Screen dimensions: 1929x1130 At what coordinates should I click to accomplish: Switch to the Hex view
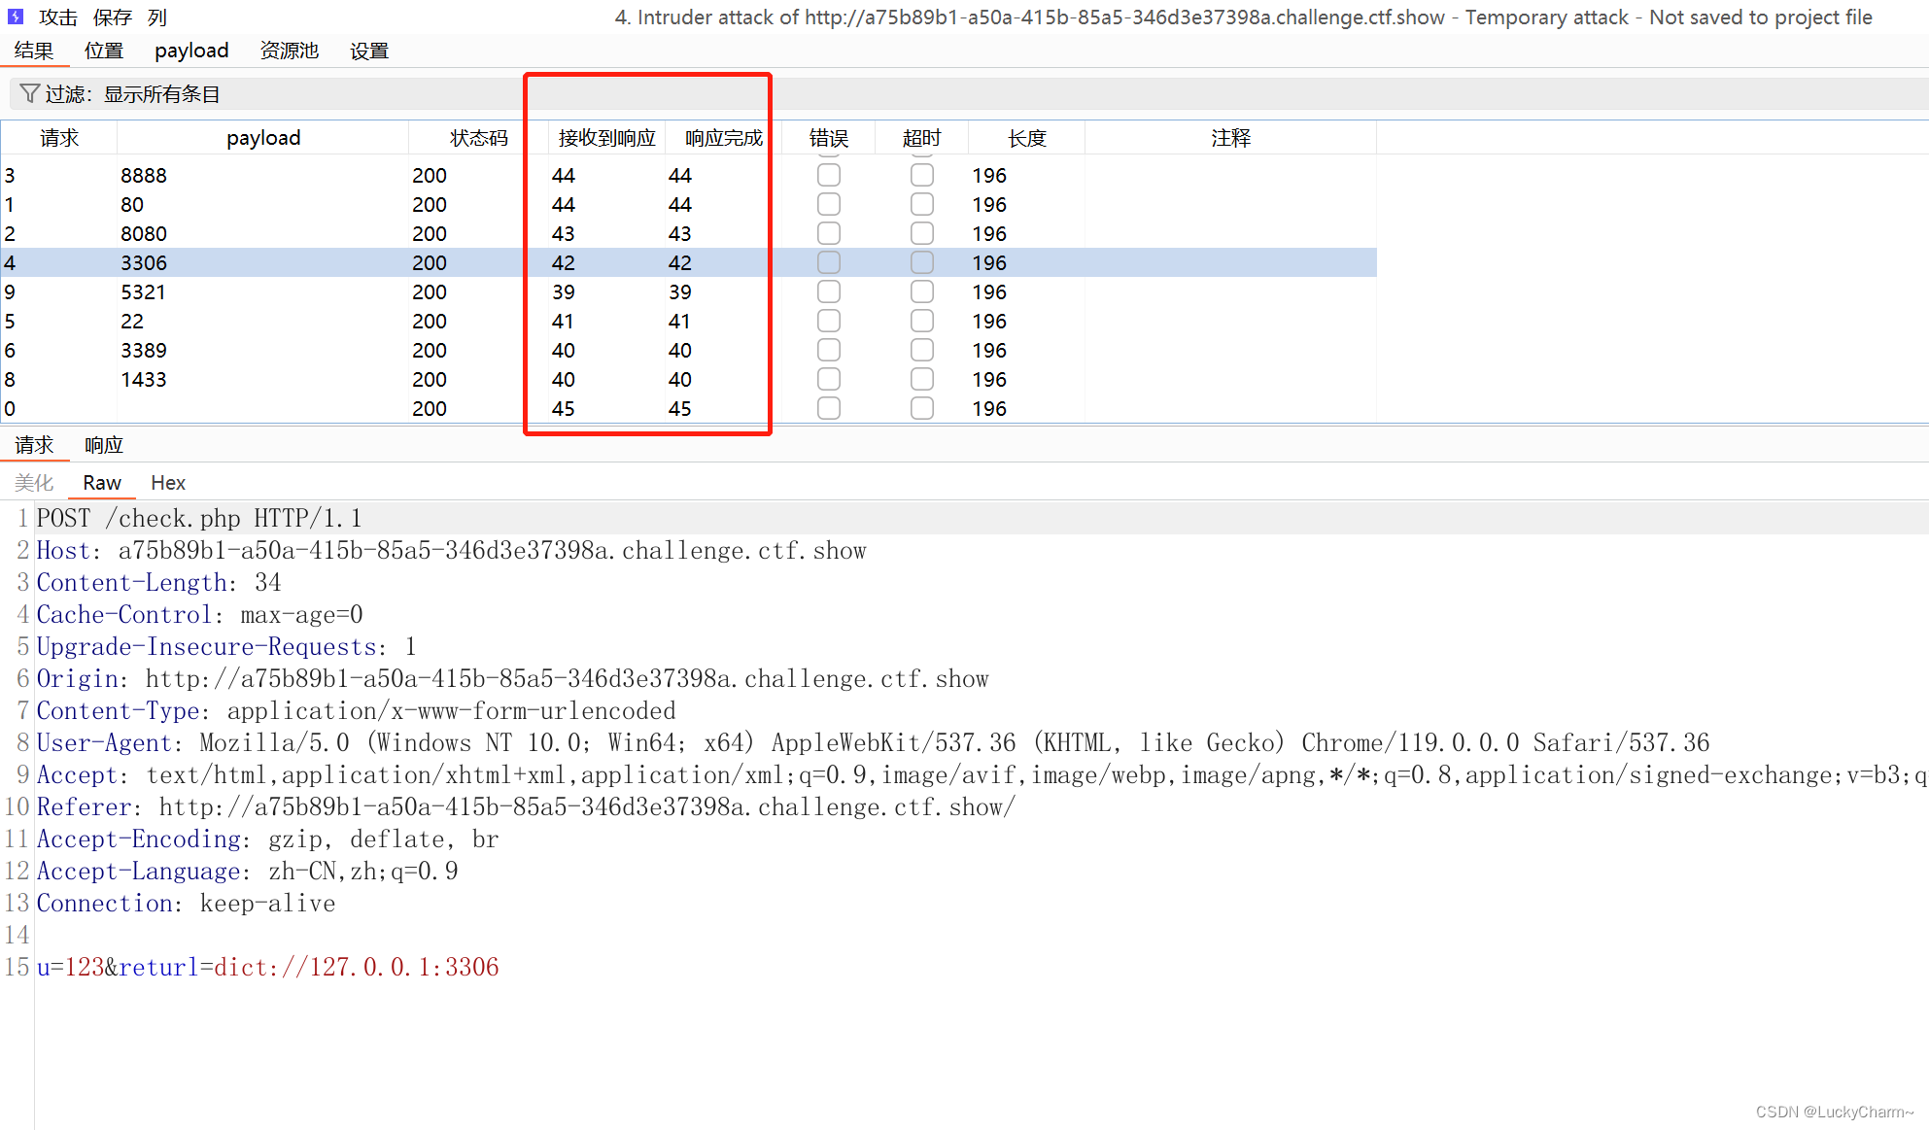(x=168, y=483)
